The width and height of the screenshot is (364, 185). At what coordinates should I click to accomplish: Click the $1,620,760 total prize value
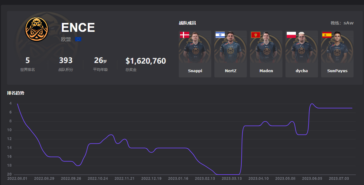click(146, 61)
